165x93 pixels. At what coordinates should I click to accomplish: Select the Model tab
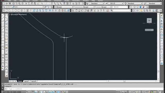[x=20, y=81]
